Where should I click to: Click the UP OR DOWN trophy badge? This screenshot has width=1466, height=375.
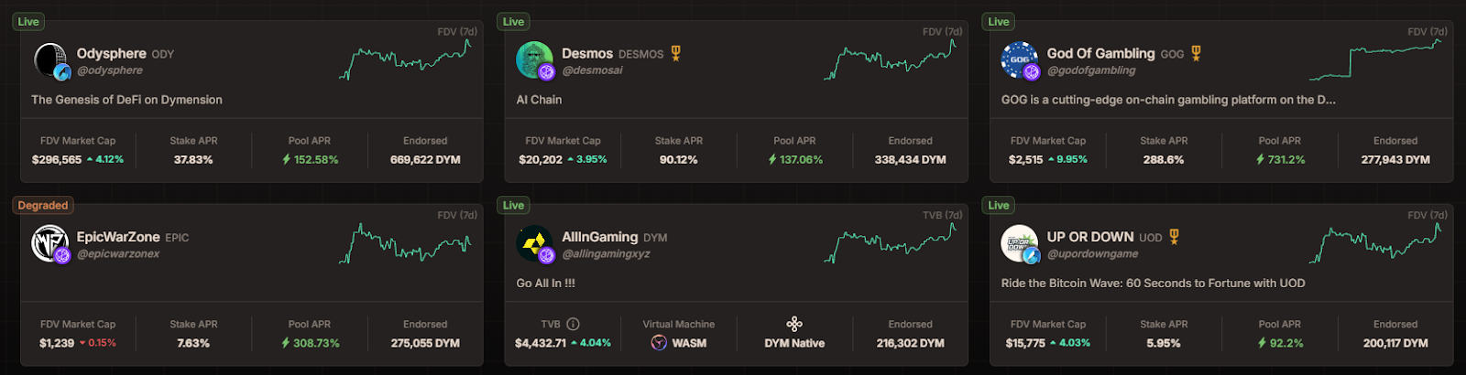(1174, 236)
